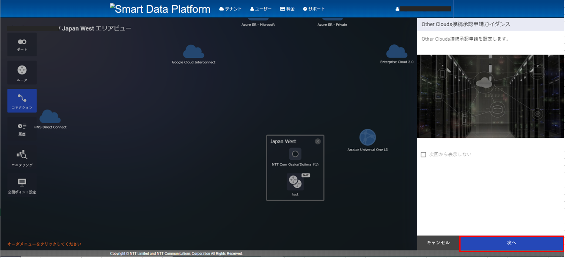Open the ポート (Port) sidebar icon
Image resolution: width=565 pixels, height=258 pixels.
coord(22,44)
